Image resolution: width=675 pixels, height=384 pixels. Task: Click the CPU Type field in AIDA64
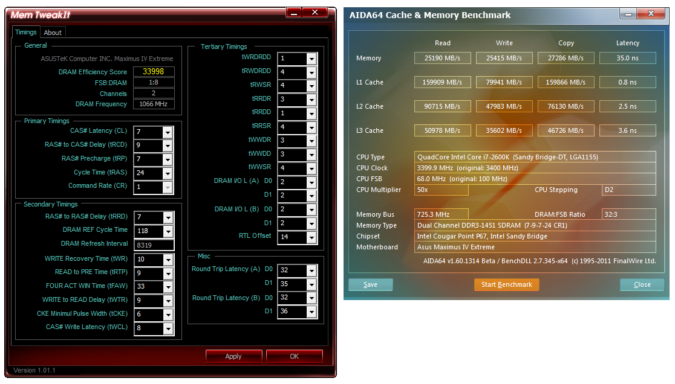tap(535, 157)
